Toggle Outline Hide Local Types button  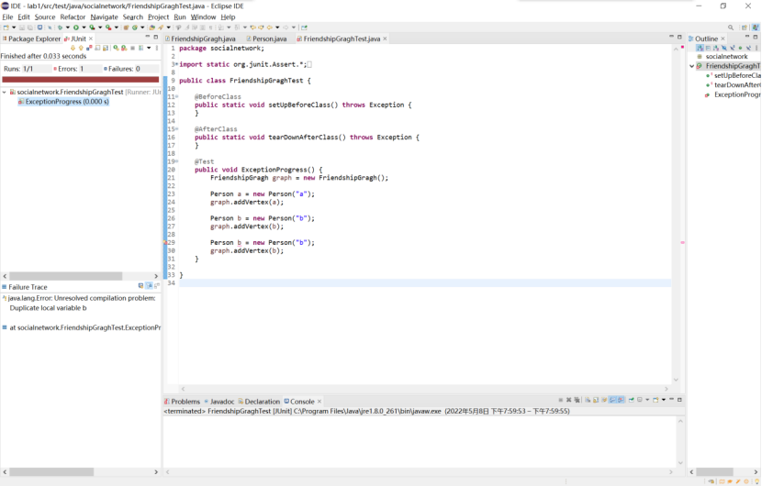tap(748, 48)
